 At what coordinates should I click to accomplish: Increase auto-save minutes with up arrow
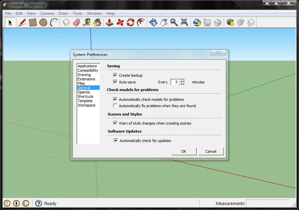[182, 80]
